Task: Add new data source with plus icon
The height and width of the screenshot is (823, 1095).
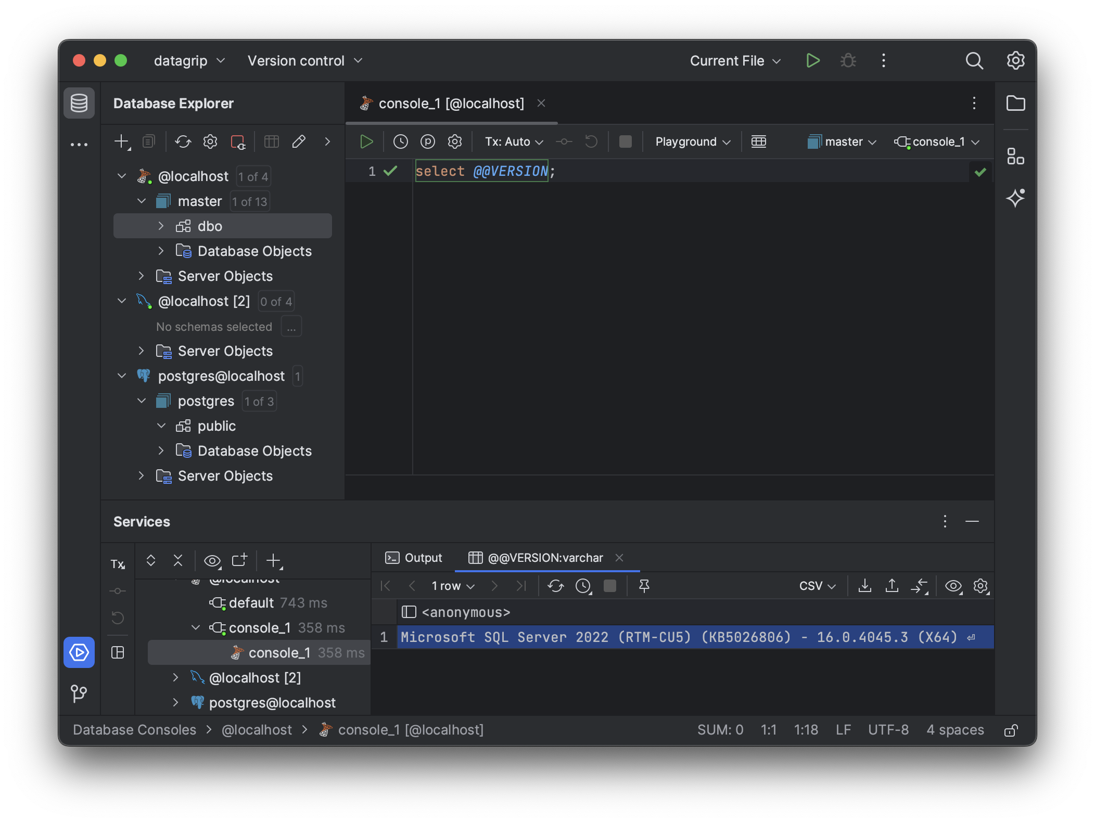Action: tap(122, 142)
